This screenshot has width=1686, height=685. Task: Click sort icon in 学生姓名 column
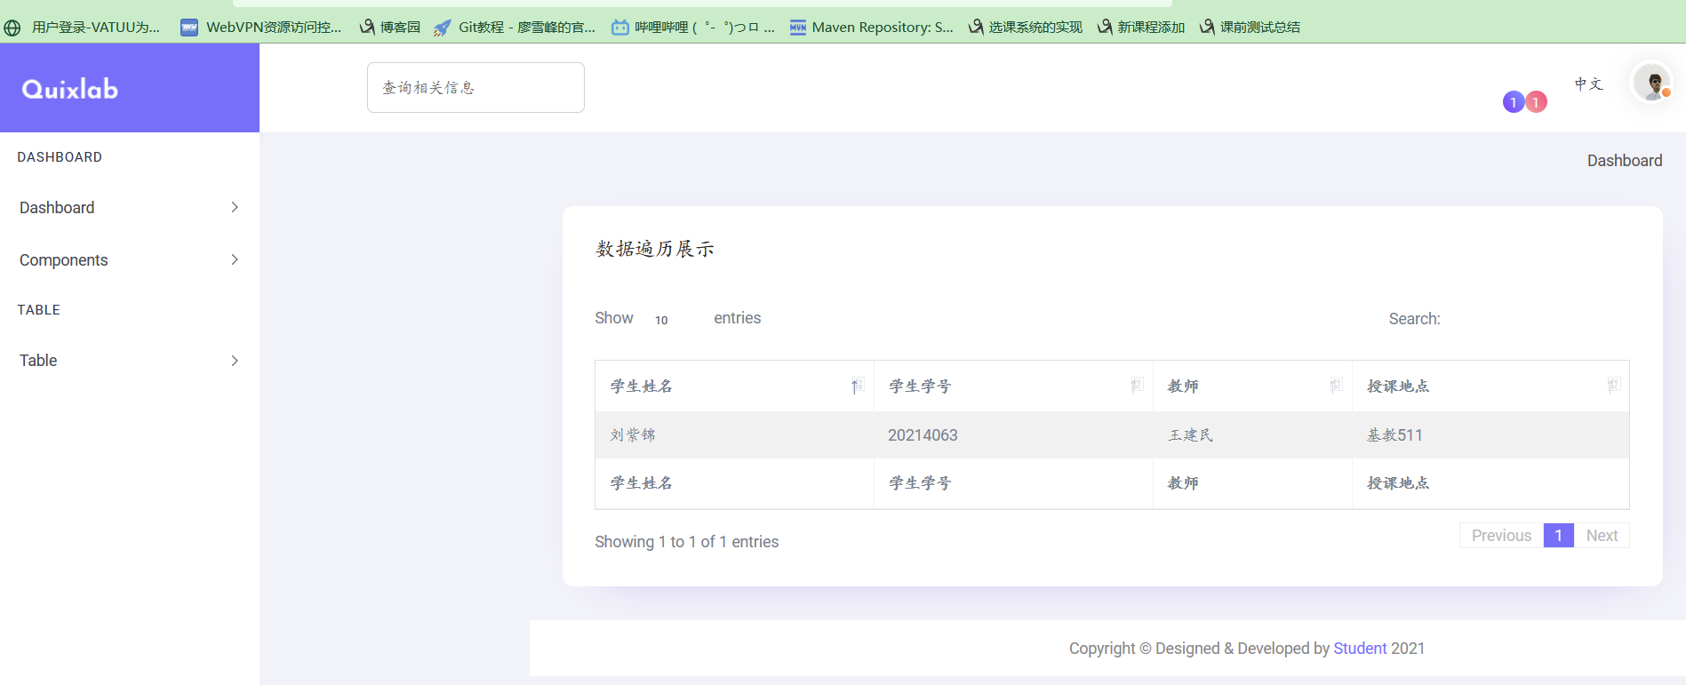857,386
